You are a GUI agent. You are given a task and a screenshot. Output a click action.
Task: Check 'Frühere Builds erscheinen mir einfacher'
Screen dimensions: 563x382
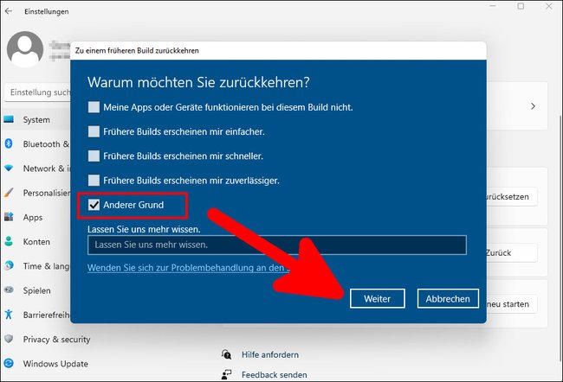94,131
